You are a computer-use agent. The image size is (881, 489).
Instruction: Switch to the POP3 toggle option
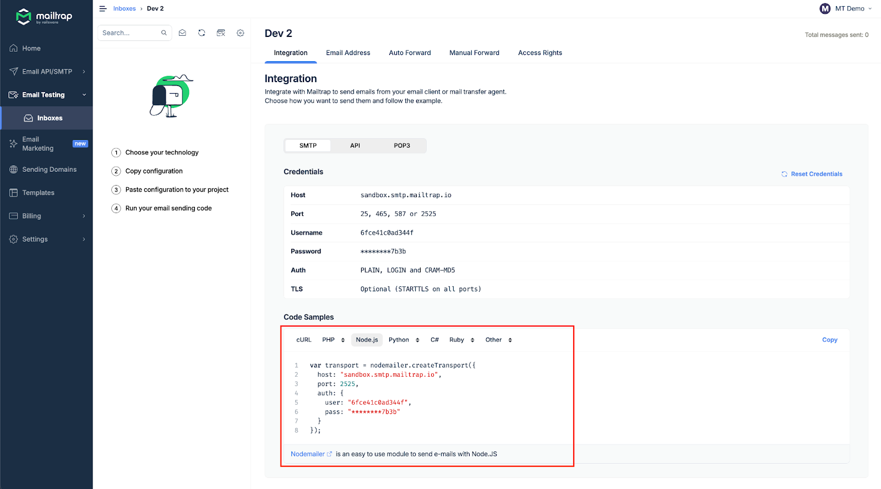[402, 145]
